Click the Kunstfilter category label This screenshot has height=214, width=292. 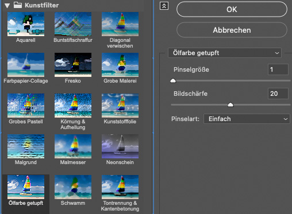[x=42, y=5]
